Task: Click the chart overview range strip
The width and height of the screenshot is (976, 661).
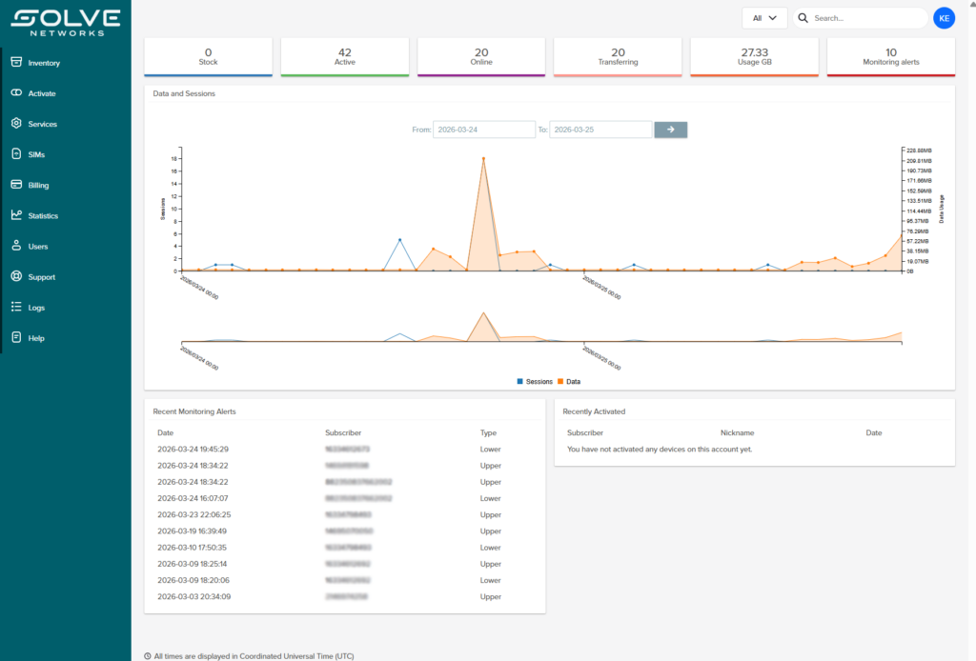Action: point(541,329)
